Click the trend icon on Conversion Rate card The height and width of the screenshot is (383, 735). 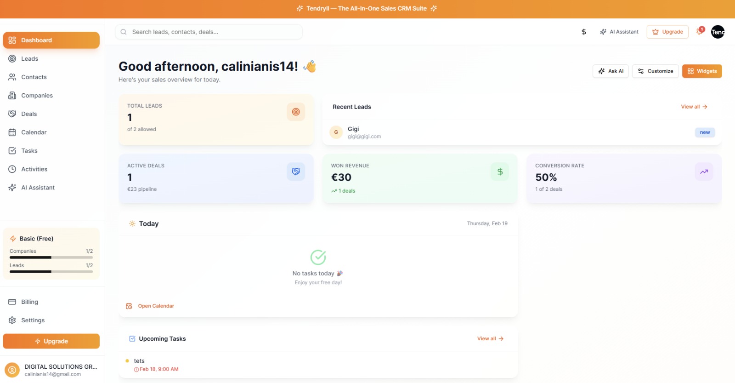pyautogui.click(x=704, y=171)
